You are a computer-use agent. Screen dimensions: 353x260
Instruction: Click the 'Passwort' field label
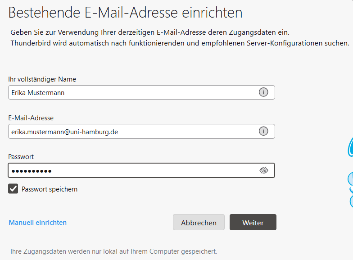click(21, 157)
